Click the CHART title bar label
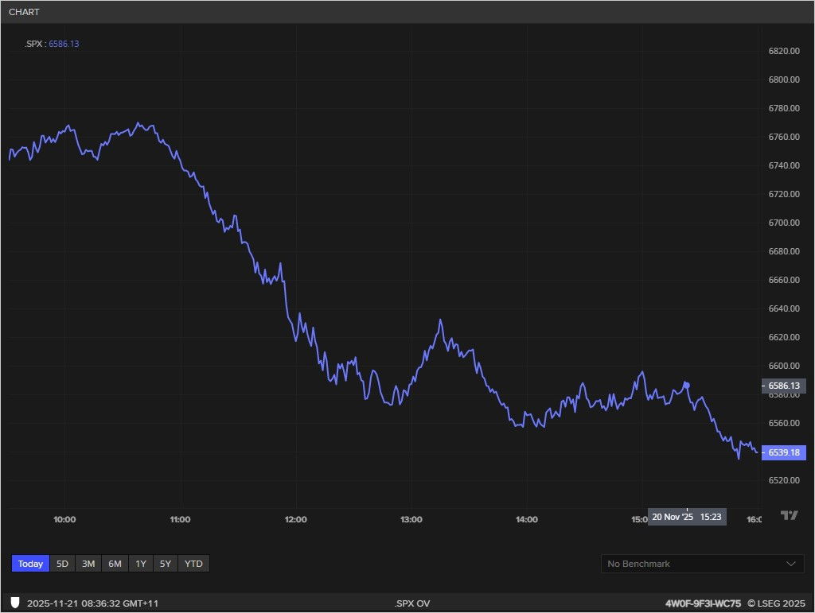815x613 pixels. pos(23,11)
